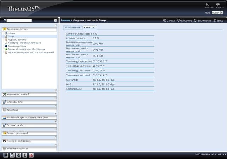
Task: Switch to the Статус сервисов tab
Action: pyautogui.click(x=72, y=28)
